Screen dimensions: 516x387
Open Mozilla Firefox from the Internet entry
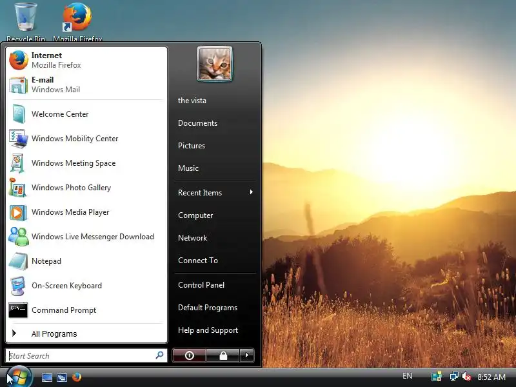tap(86, 60)
